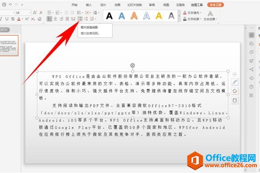Select align left paragraph button

[49, 19]
